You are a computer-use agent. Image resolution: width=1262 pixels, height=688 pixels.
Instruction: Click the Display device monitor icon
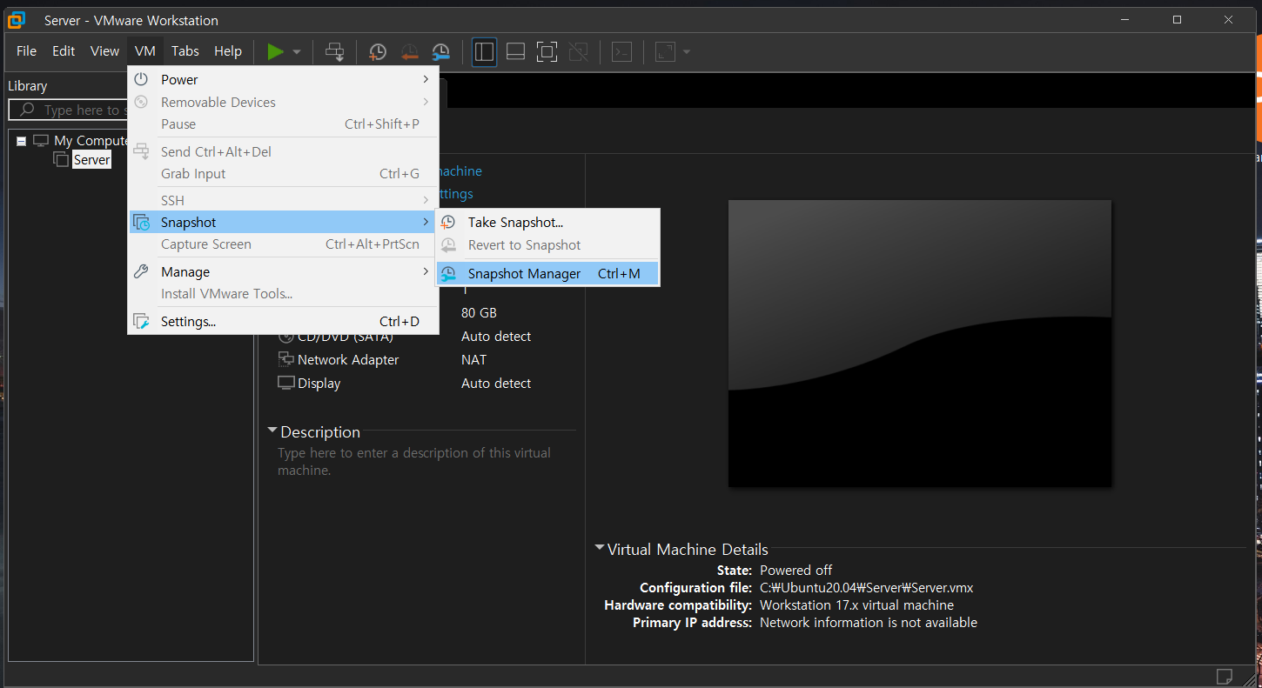click(285, 383)
